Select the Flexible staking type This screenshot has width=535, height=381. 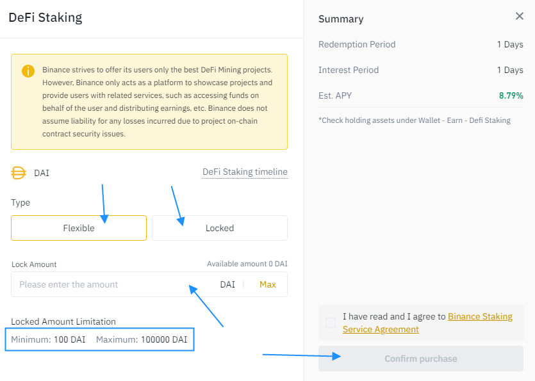coord(79,228)
